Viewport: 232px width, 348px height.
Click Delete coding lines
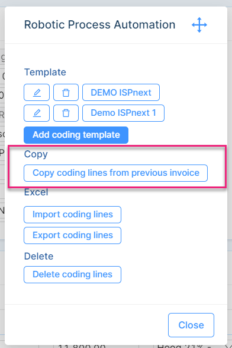(x=73, y=275)
